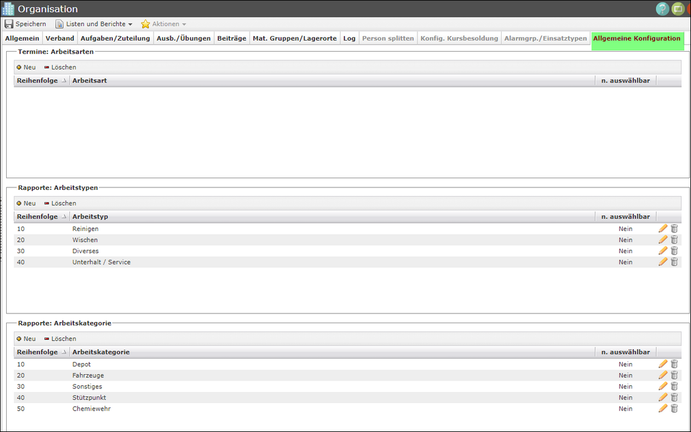Click the trash icon for Wischen row
Screen dimensions: 691x432
click(x=674, y=240)
